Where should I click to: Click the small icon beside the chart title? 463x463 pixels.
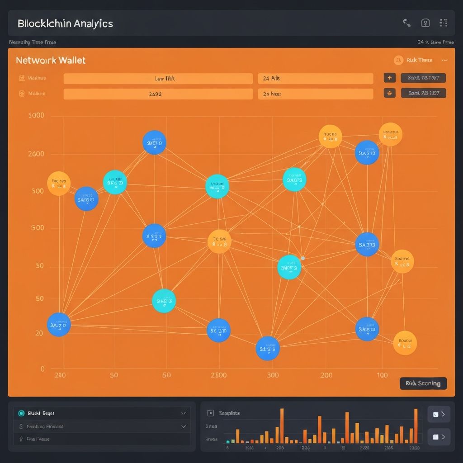210,413
